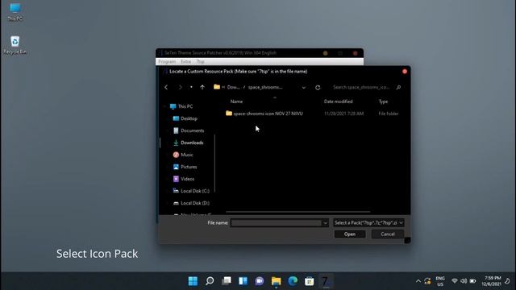Image resolution: width=516 pixels, height=290 pixels.
Task: Select This PC in navigation pane
Action: (181, 106)
